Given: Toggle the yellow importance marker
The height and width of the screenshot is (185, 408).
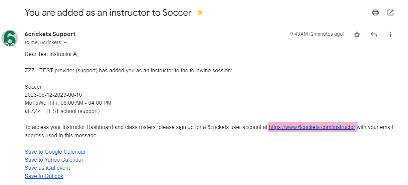Looking at the screenshot, I should point(200,13).
